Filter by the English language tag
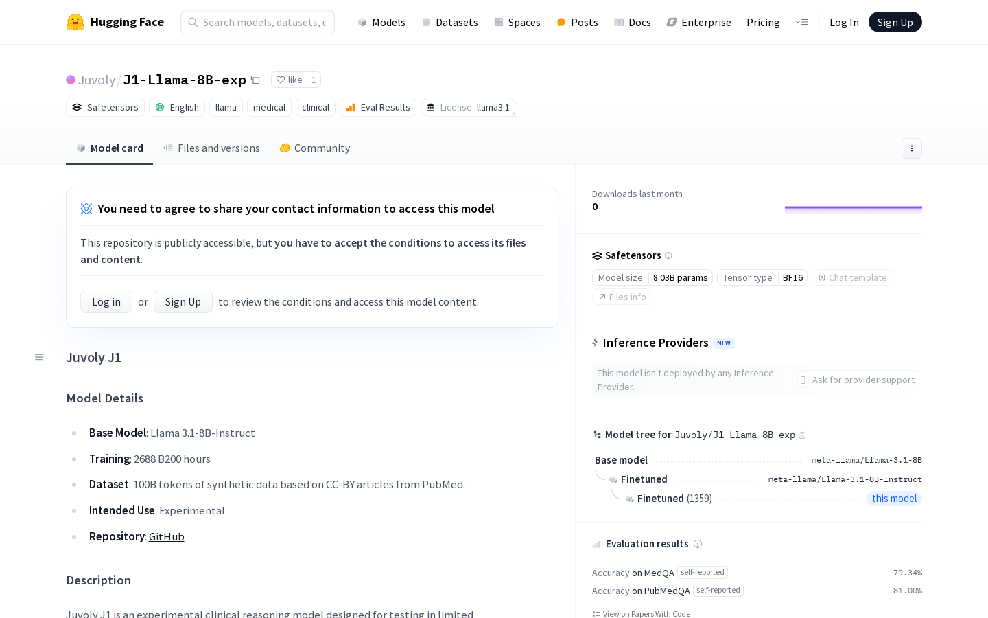This screenshot has height=618, width=988. (177, 107)
